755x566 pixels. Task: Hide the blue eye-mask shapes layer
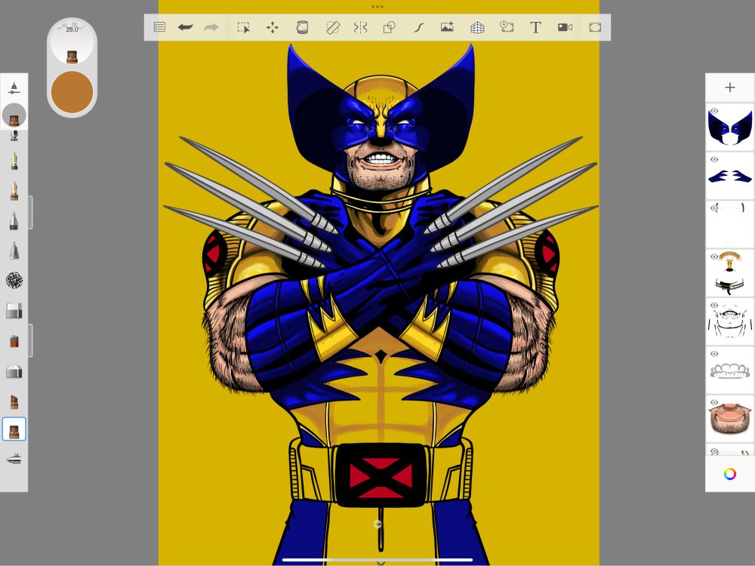click(714, 159)
